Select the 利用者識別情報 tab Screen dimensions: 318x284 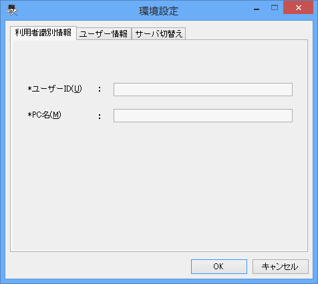point(43,33)
